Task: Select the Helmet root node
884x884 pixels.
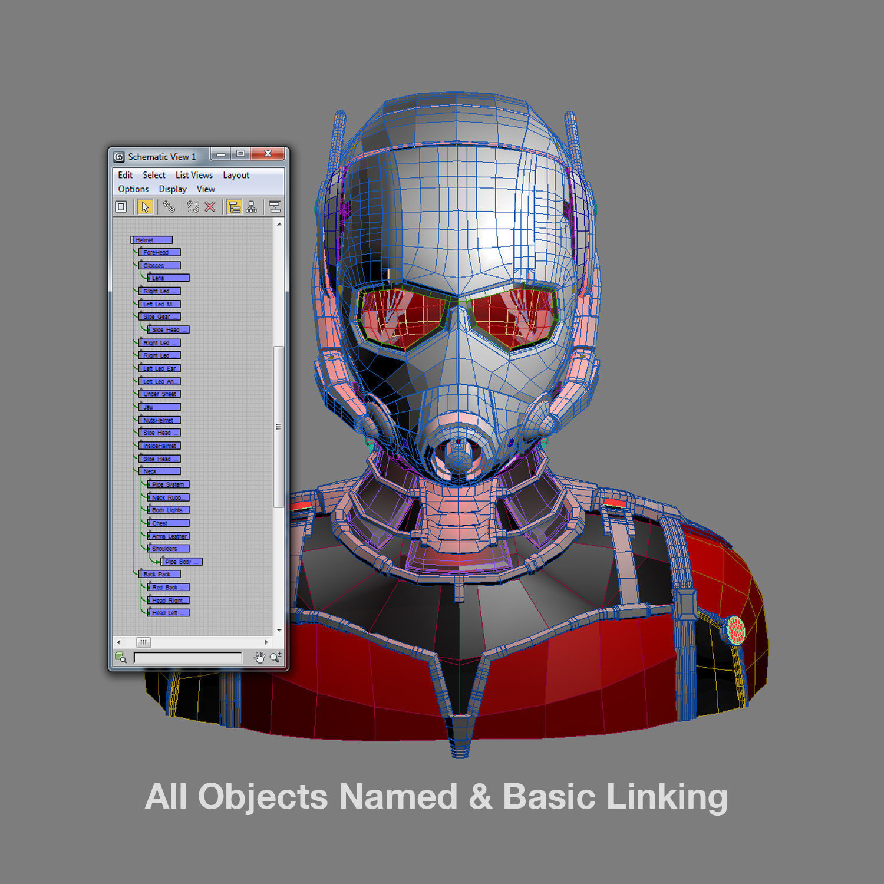Action: click(x=151, y=240)
